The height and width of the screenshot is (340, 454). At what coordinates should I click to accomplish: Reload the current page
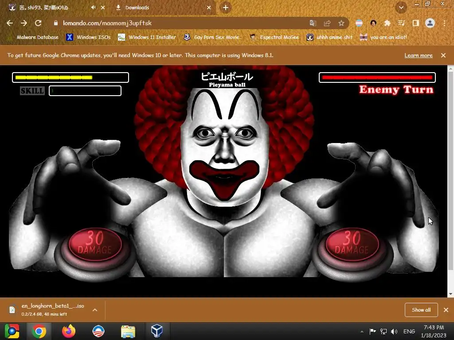click(38, 23)
